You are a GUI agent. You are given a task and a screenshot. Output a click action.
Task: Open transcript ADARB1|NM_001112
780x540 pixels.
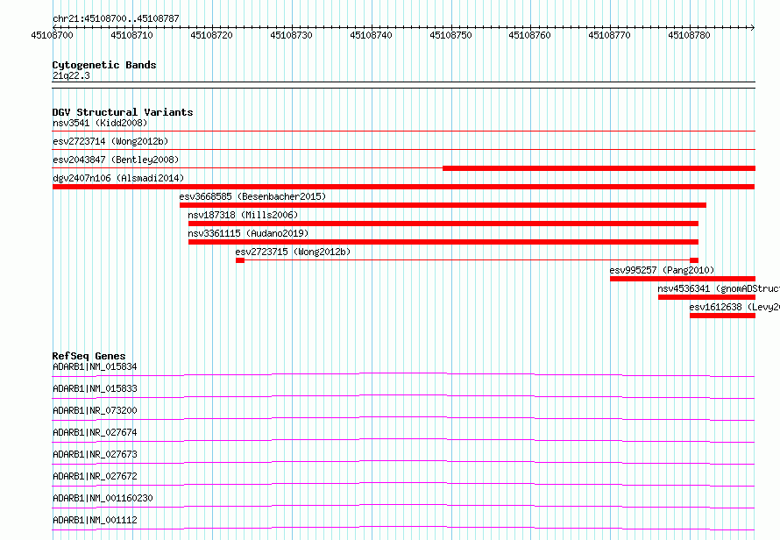(x=95, y=520)
